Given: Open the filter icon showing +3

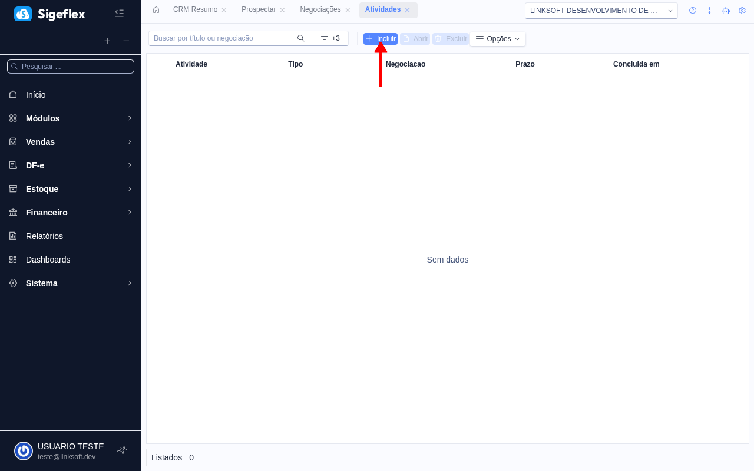Looking at the screenshot, I should coord(331,38).
